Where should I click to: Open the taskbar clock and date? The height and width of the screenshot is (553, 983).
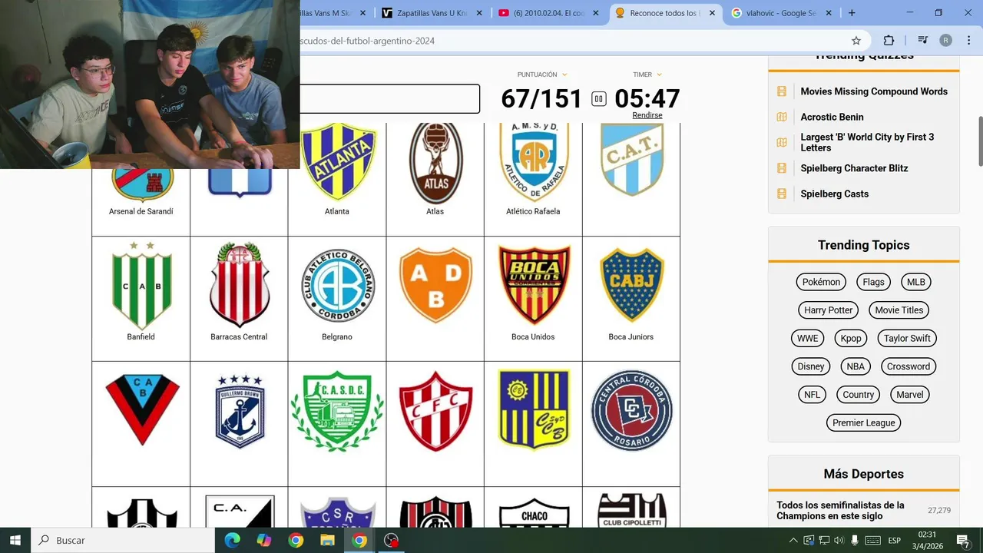[927, 540]
